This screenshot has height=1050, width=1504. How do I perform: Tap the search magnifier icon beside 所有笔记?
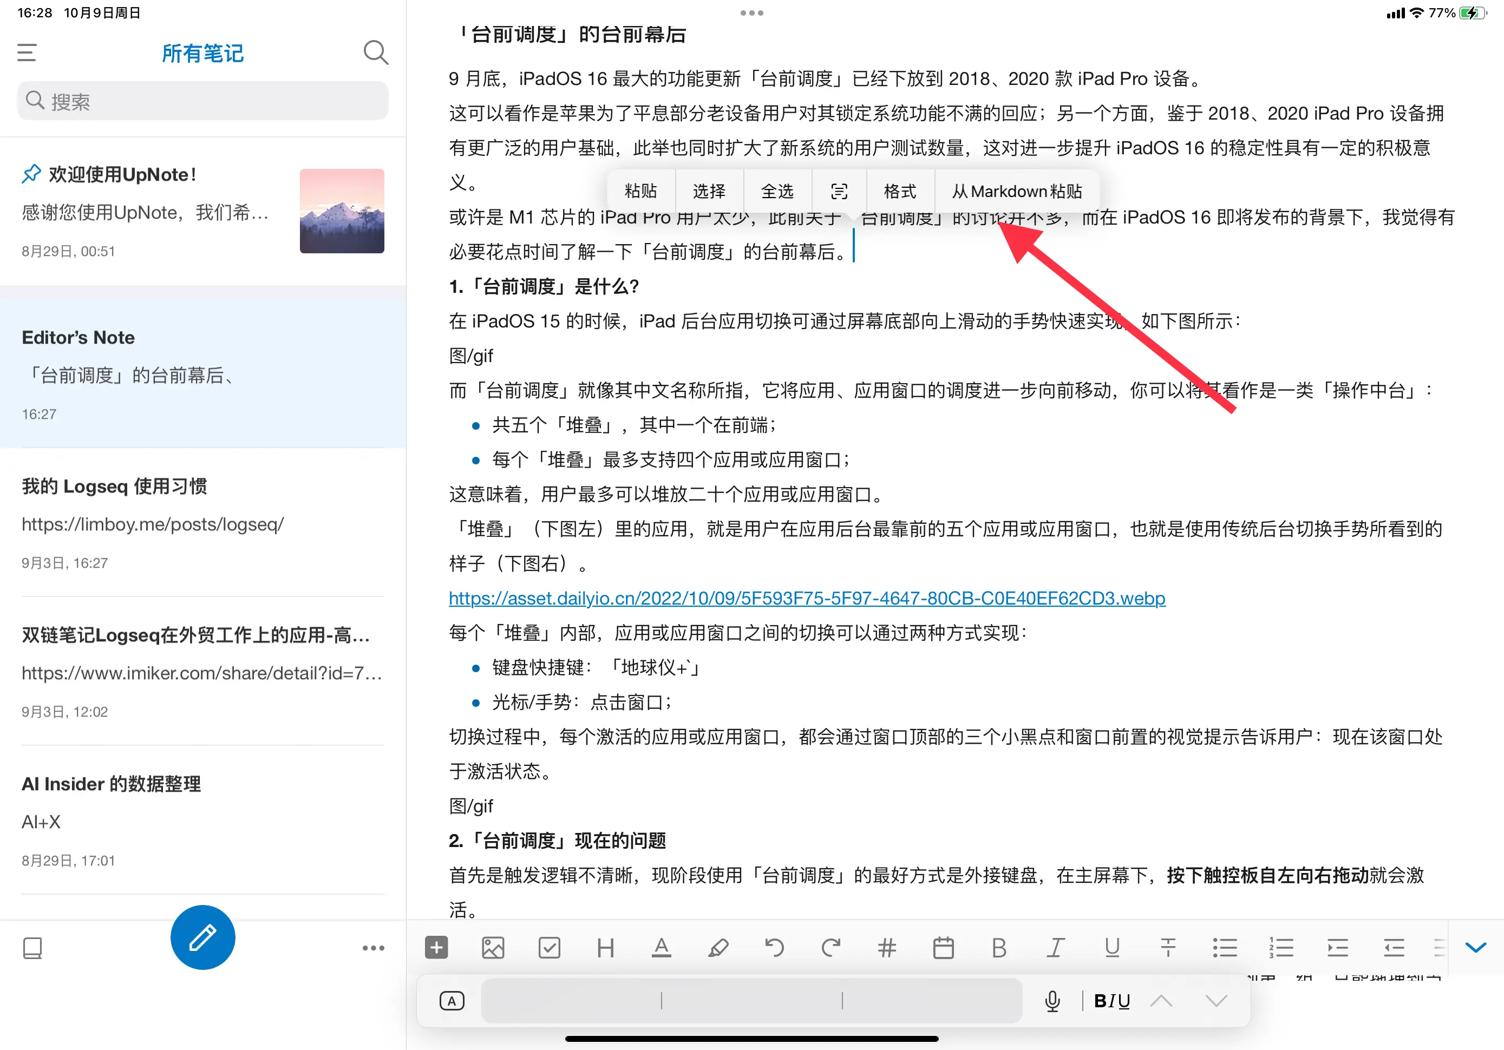pyautogui.click(x=375, y=52)
